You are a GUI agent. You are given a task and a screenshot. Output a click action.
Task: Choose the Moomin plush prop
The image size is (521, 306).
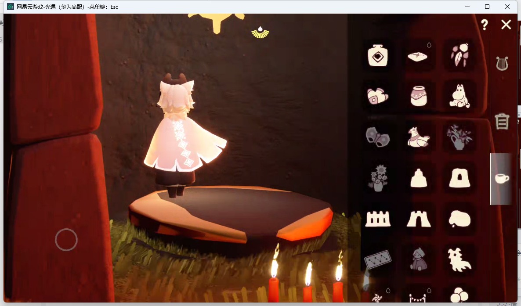(x=459, y=96)
